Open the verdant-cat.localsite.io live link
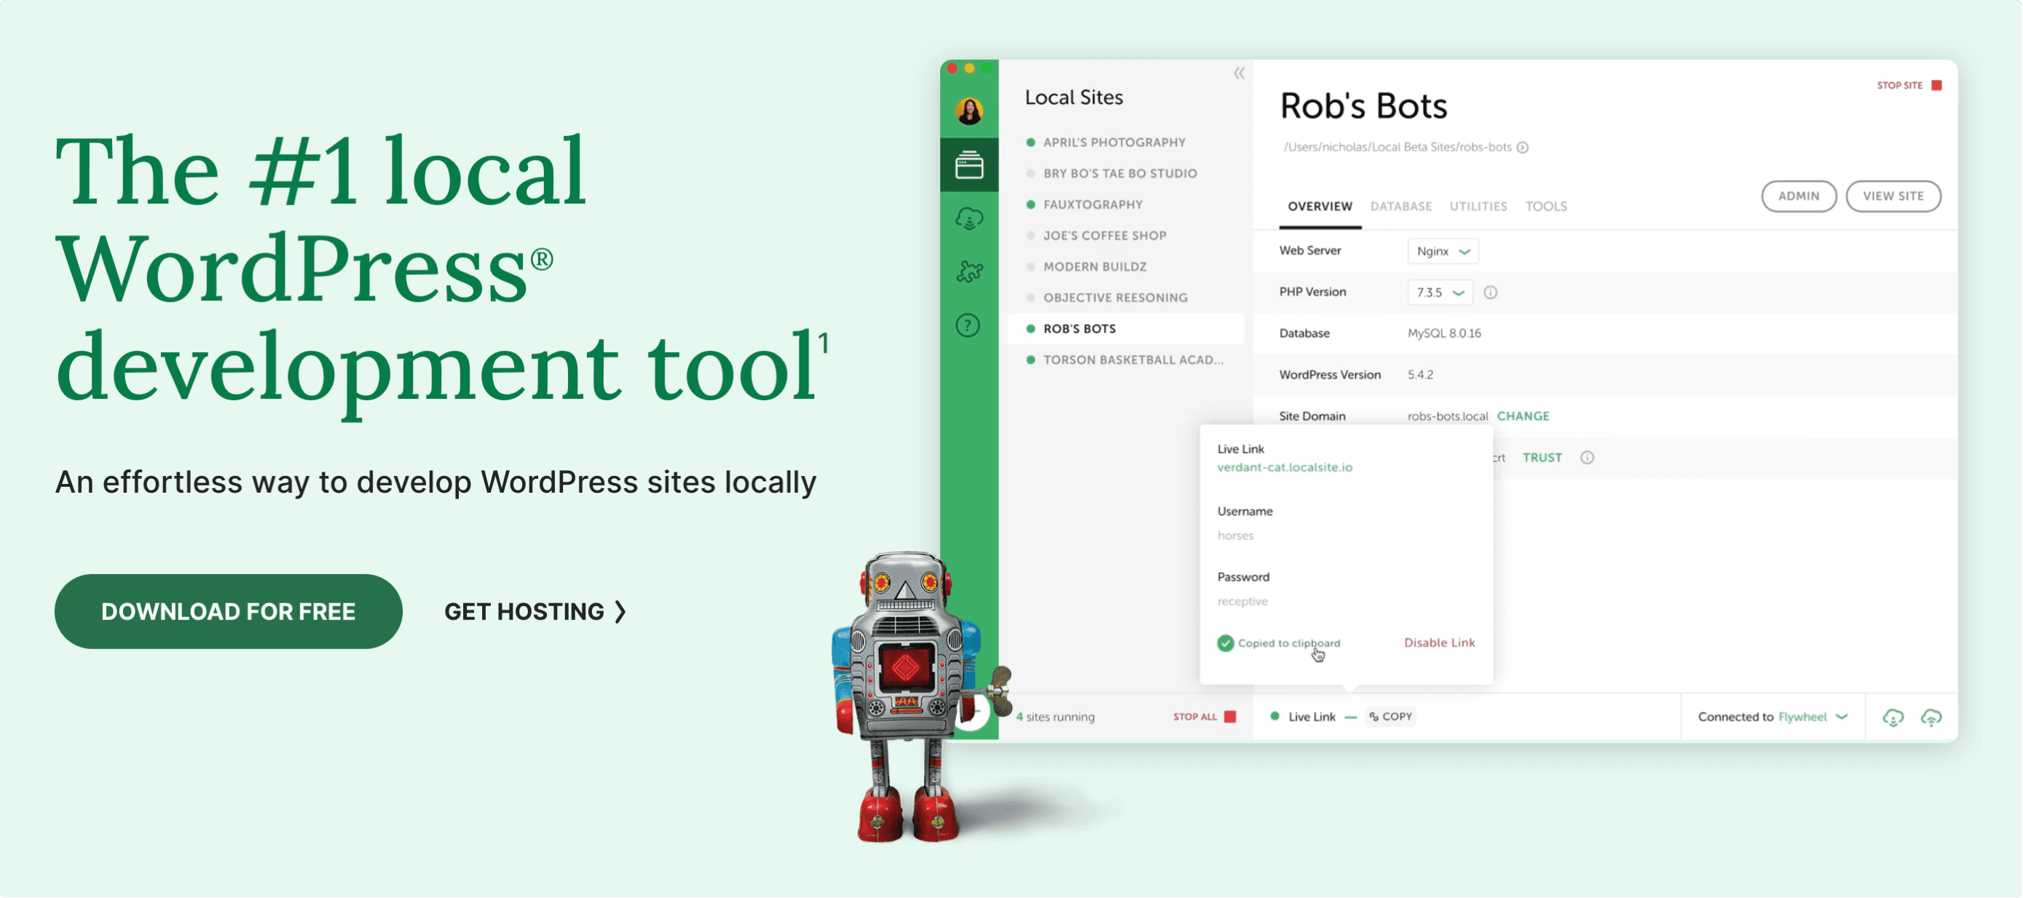The width and height of the screenshot is (2023, 898). click(1285, 468)
